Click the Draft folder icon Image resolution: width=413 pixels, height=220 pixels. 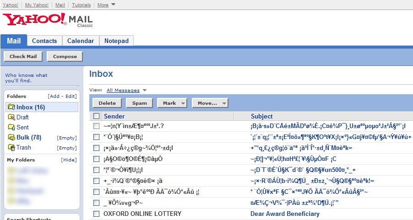tap(11, 117)
